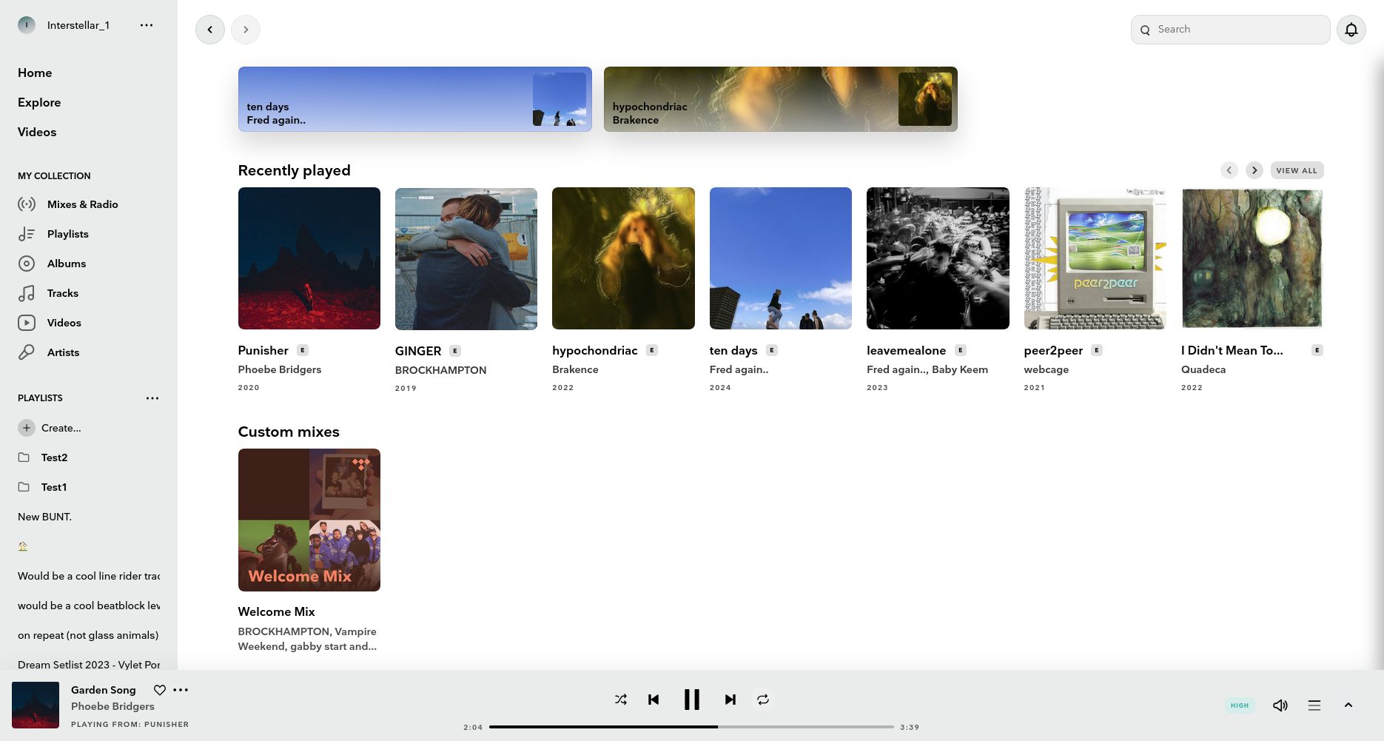This screenshot has height=741, width=1384.
Task: Click the collection Videos play icon
Action: 27,323
